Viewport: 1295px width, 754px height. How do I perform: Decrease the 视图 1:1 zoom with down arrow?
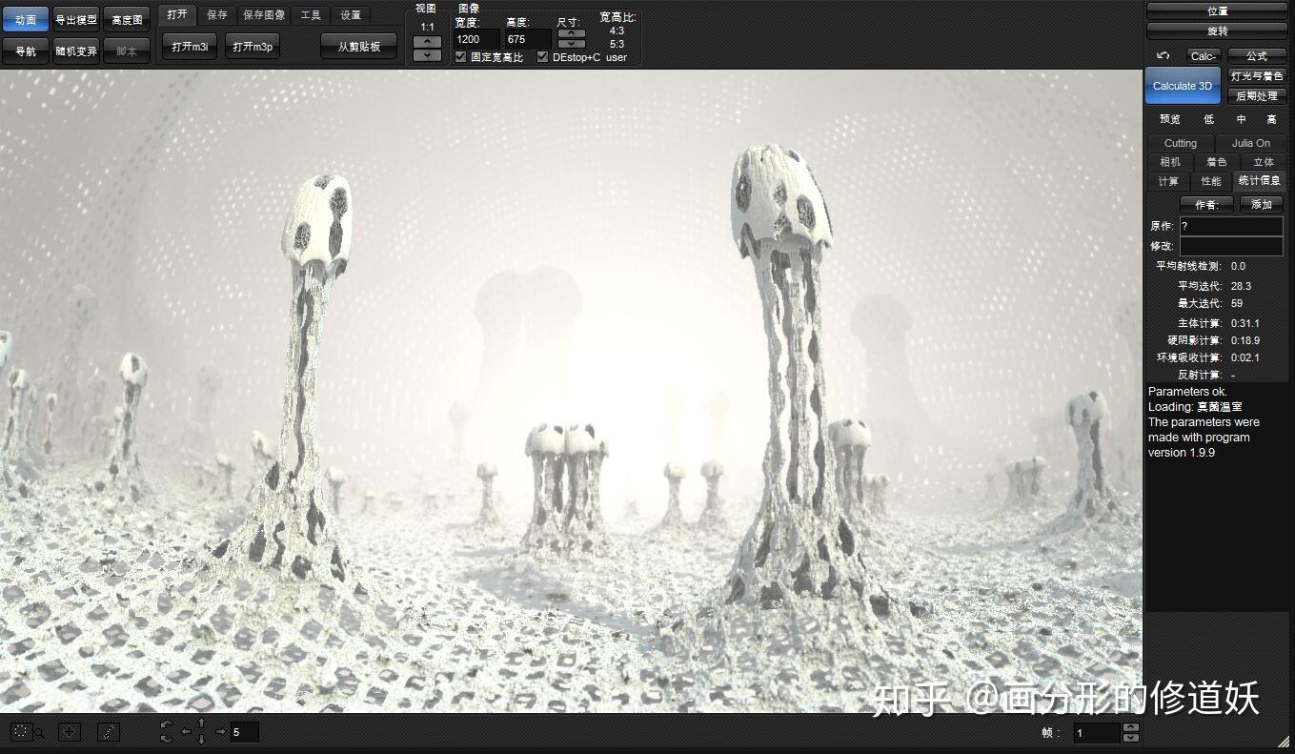tap(427, 55)
